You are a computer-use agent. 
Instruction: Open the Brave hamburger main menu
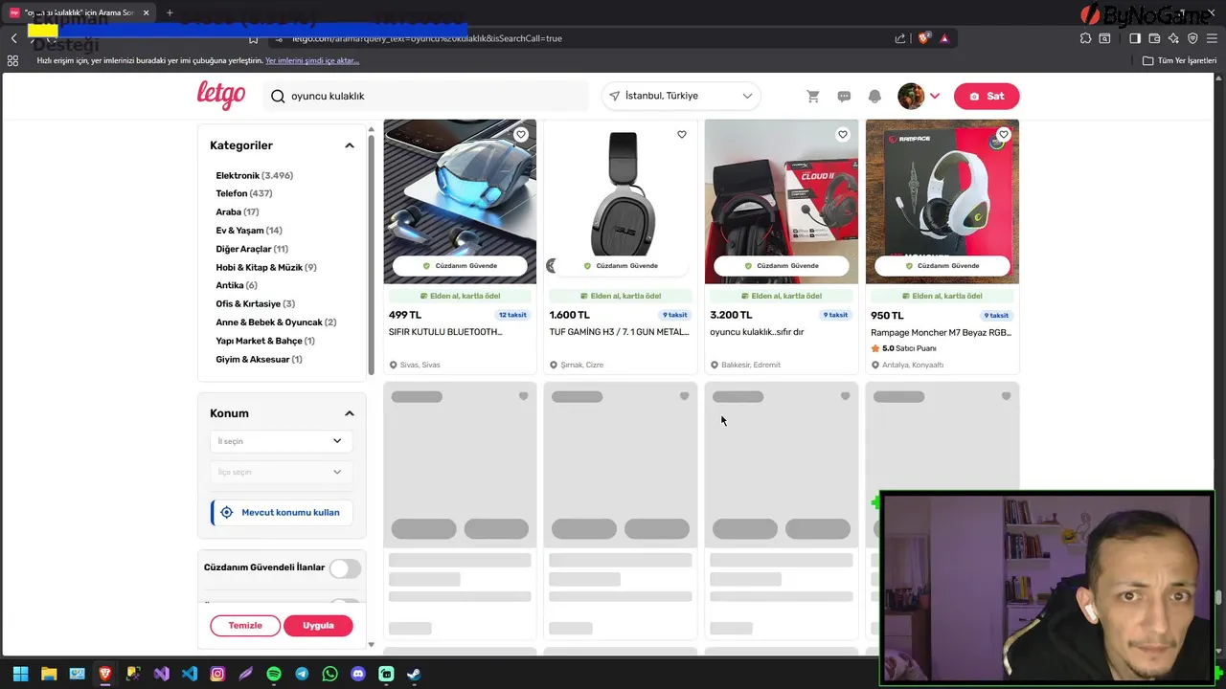(1212, 38)
